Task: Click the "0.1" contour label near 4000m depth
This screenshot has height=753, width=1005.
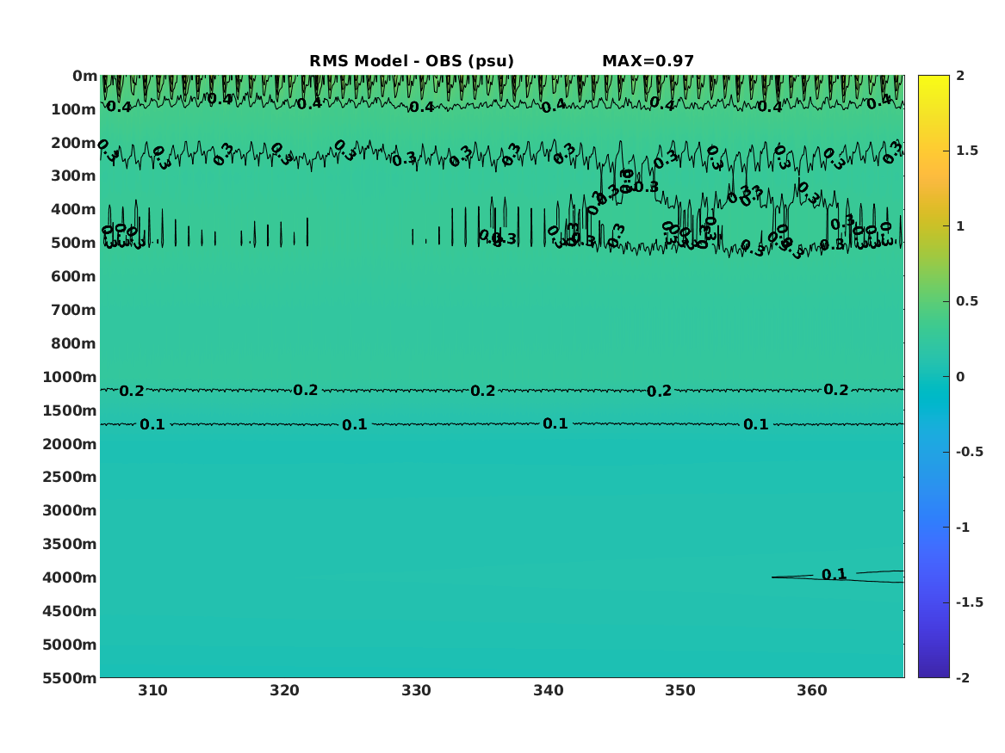Action: pyautogui.click(x=834, y=575)
